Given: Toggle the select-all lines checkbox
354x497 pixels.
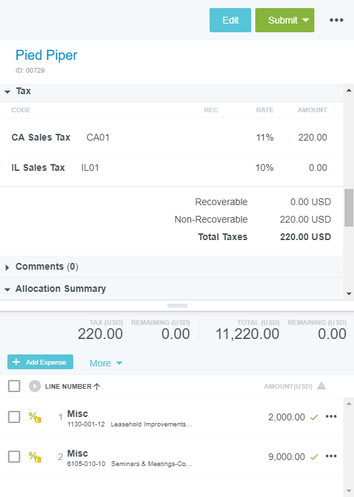Looking at the screenshot, I should pos(14,386).
